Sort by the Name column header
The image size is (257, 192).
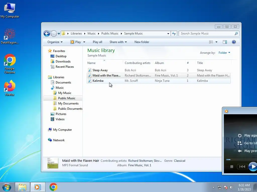105,63
